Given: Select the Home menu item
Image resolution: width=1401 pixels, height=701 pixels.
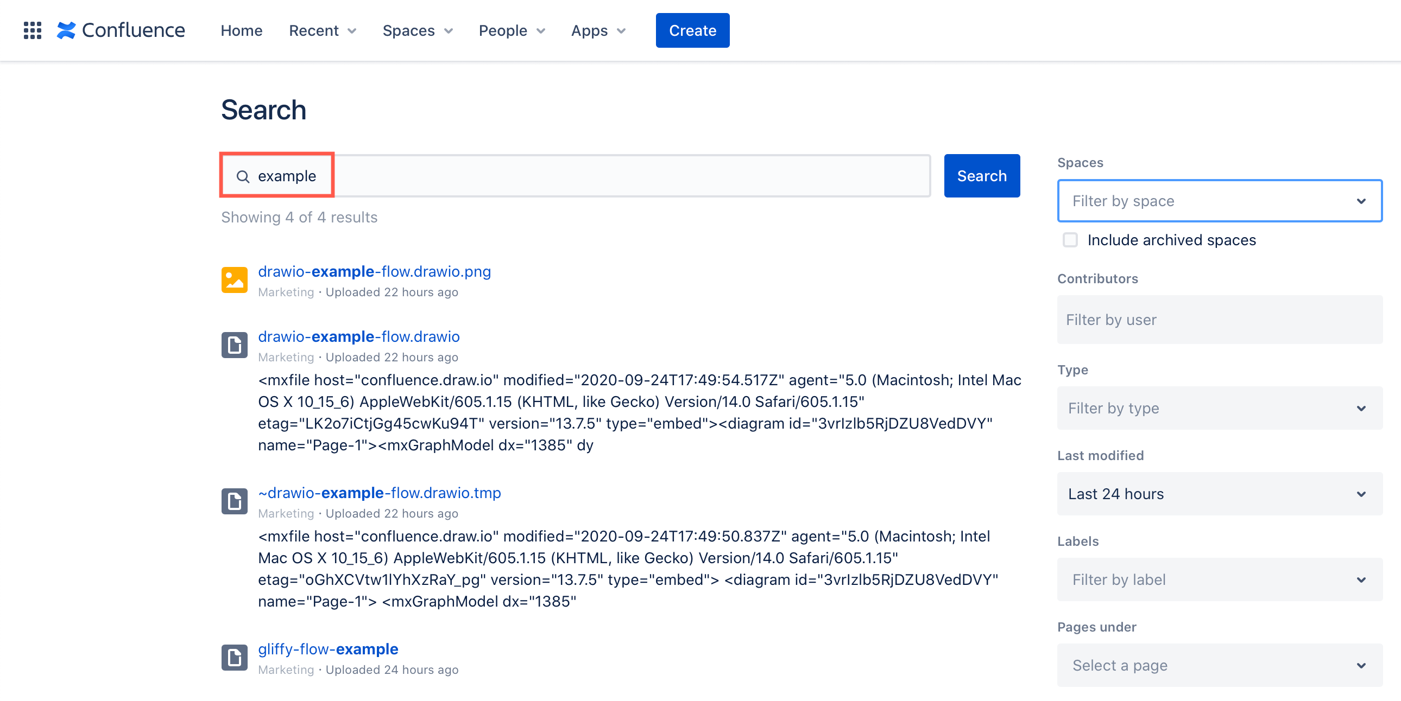Looking at the screenshot, I should pyautogui.click(x=241, y=30).
